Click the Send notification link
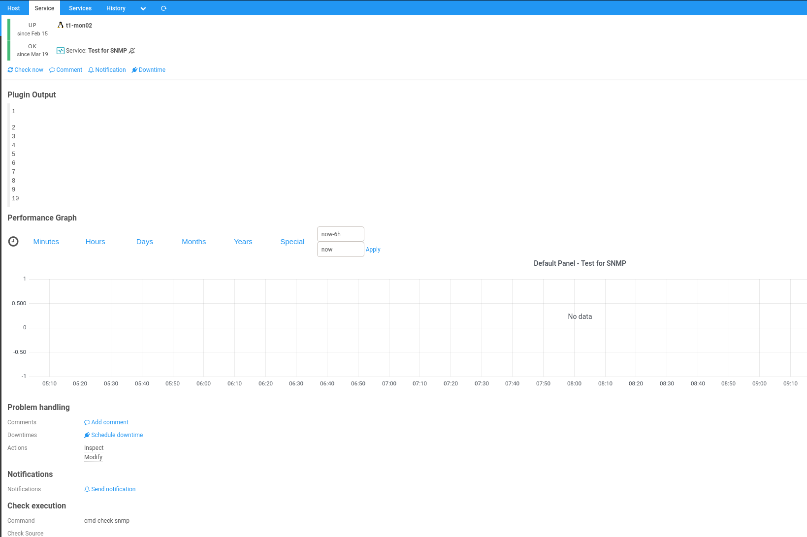 [110, 489]
